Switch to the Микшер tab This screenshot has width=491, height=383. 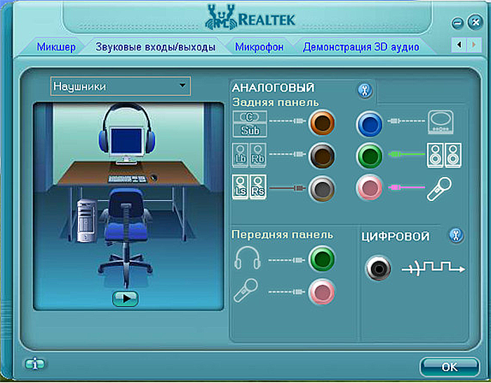pos(56,47)
